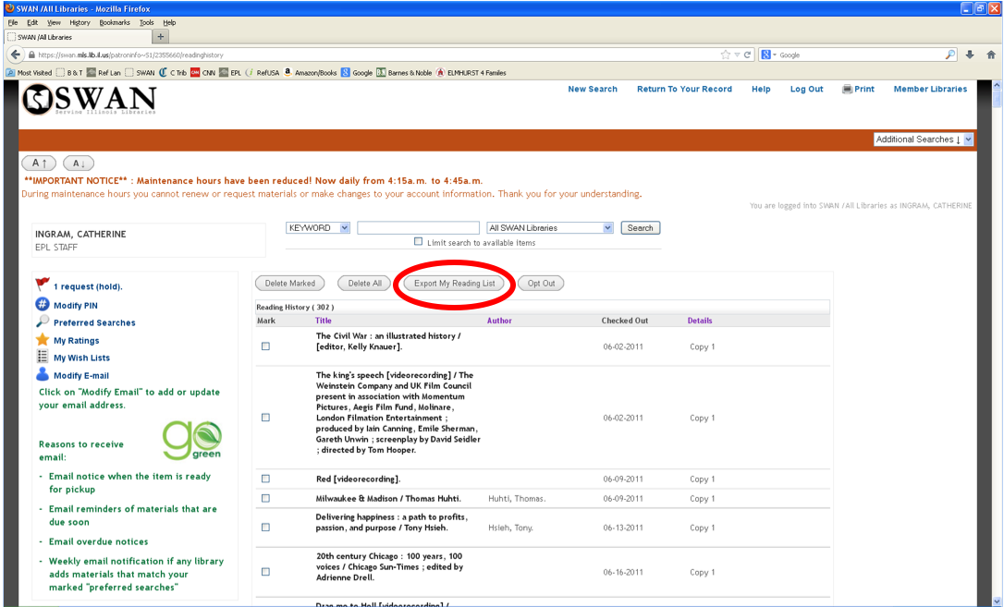
Task: Click the Member Libraries link
Action: click(x=930, y=89)
